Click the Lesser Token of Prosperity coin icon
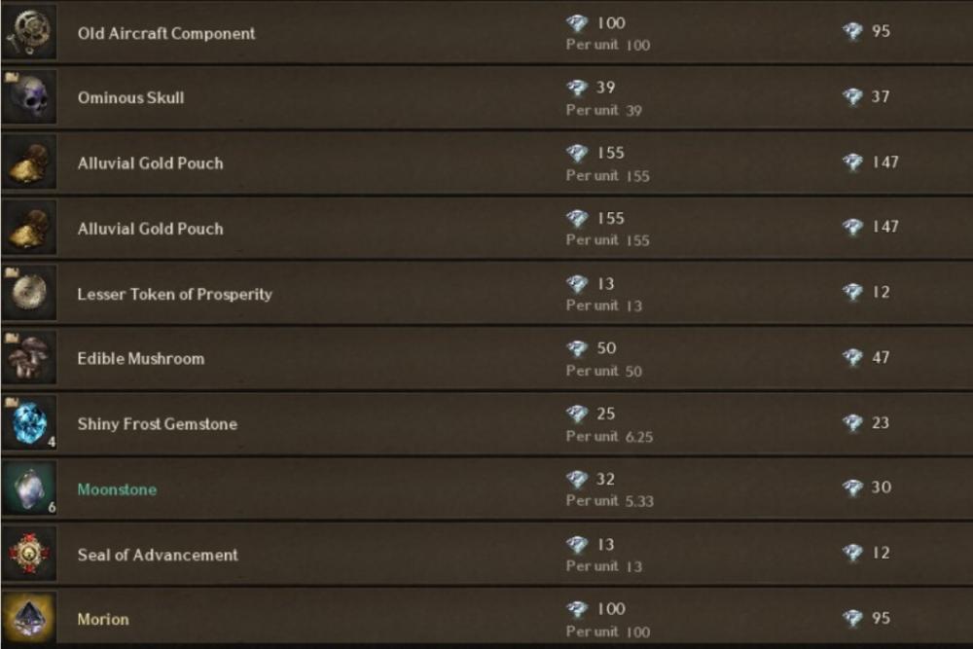The image size is (973, 649). 29,294
